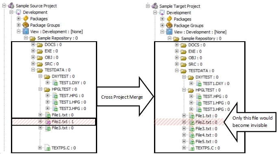Select the Package Groups icon in target project
278x154 pixels.
(169, 25)
